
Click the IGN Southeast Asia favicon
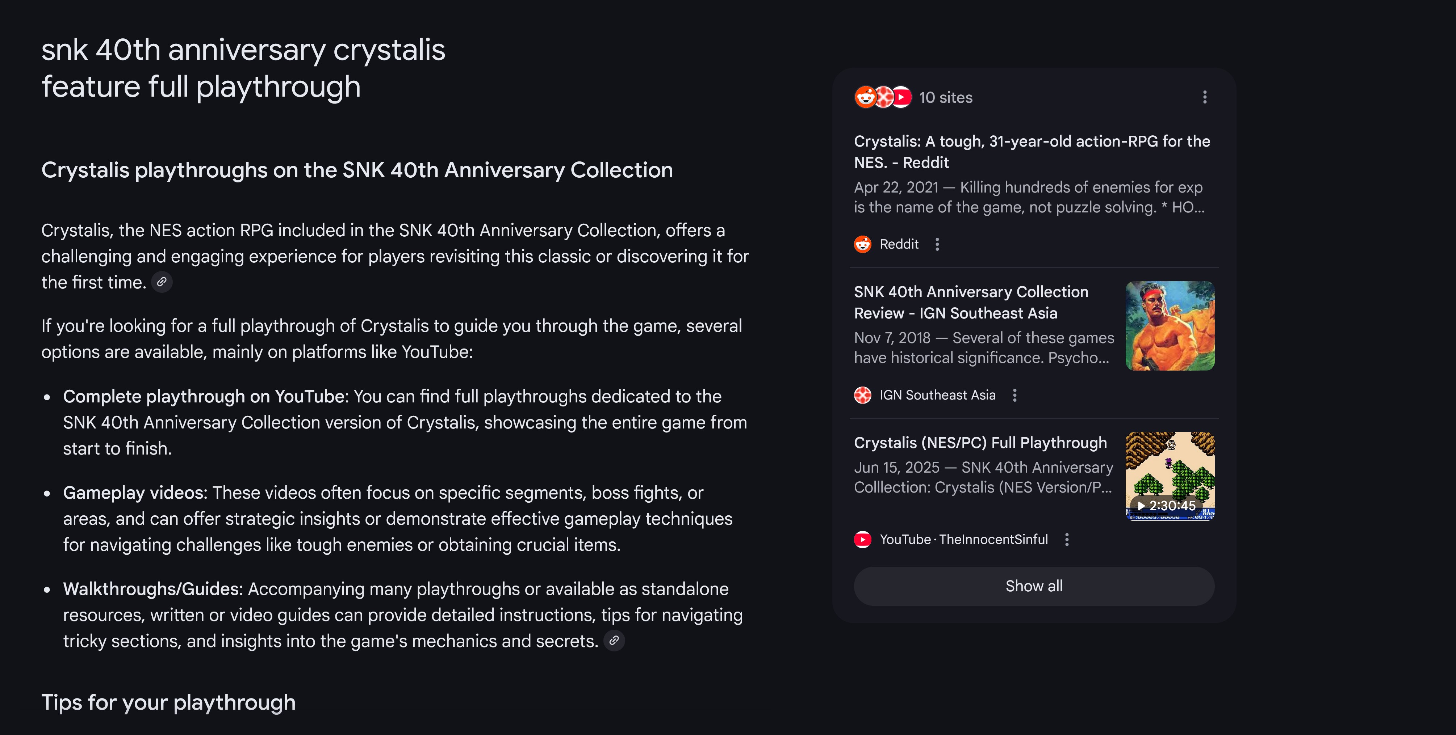point(862,395)
